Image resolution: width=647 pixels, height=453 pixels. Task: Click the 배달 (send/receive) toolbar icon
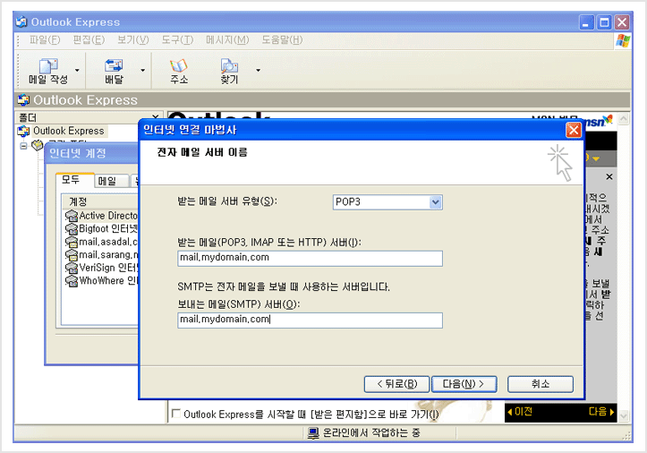(x=114, y=66)
